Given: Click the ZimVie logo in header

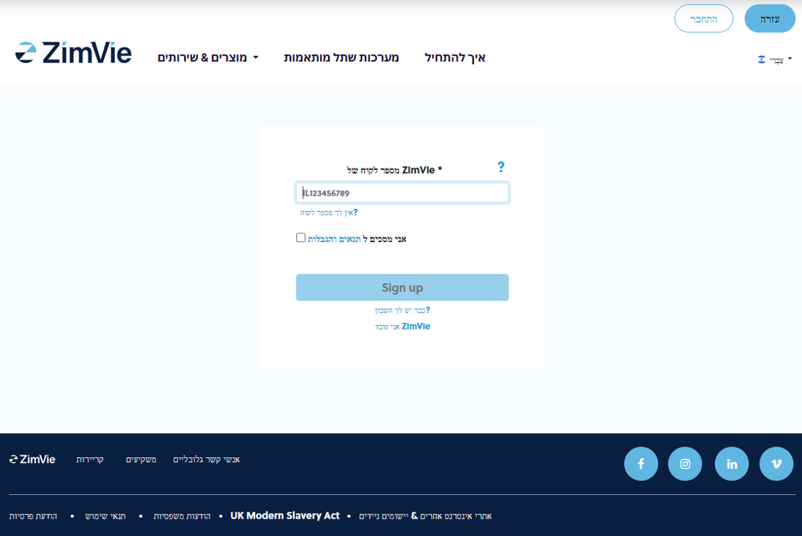Looking at the screenshot, I should [73, 53].
